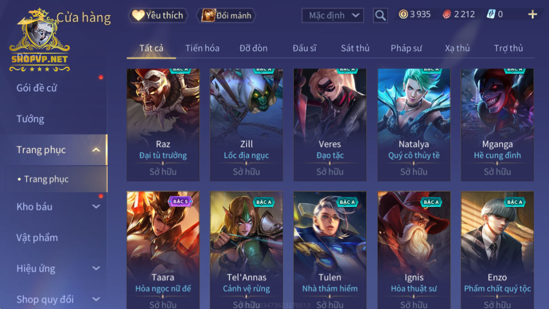
Task: Tap the plus icon to add currency
Action: tap(532, 14)
